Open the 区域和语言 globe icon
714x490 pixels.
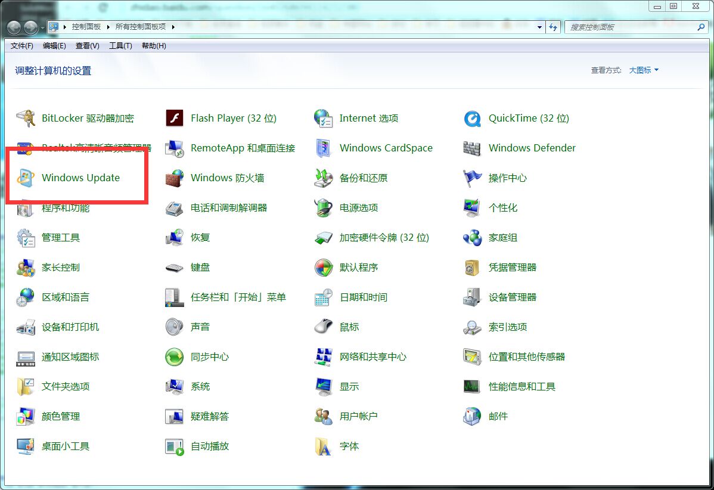pos(26,297)
